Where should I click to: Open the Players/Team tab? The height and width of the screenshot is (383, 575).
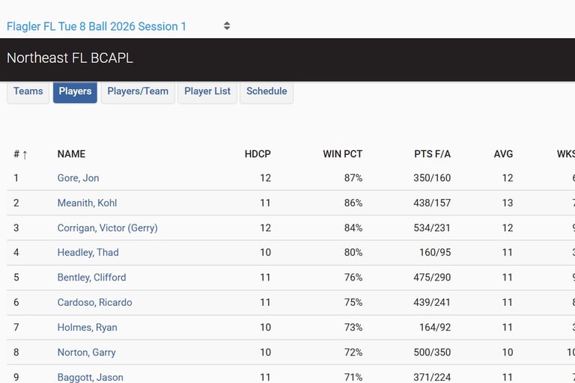(x=138, y=91)
